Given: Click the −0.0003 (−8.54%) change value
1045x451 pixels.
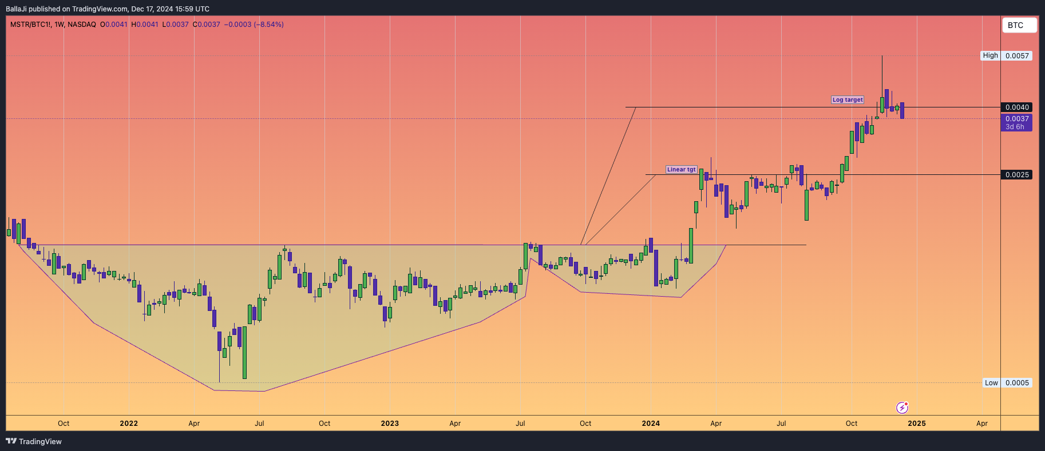Looking at the screenshot, I should tap(254, 25).
